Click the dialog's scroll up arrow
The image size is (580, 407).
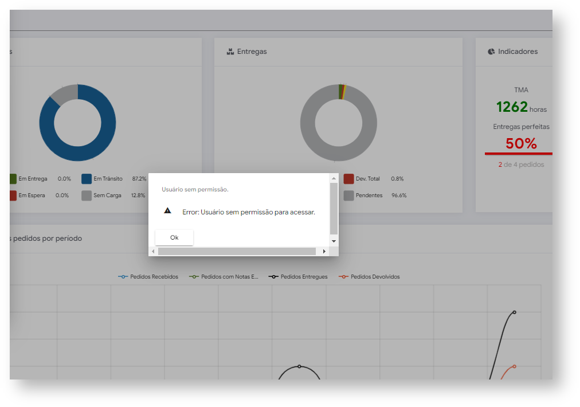(334, 178)
